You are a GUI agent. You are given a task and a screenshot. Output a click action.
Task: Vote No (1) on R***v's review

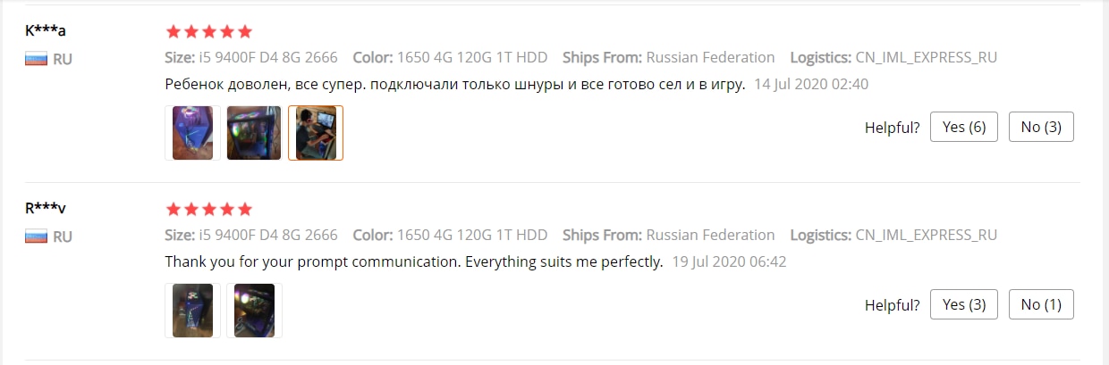coord(1041,304)
